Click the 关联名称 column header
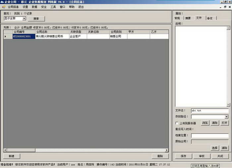This screenshot has height=168, width=232. (98, 32)
